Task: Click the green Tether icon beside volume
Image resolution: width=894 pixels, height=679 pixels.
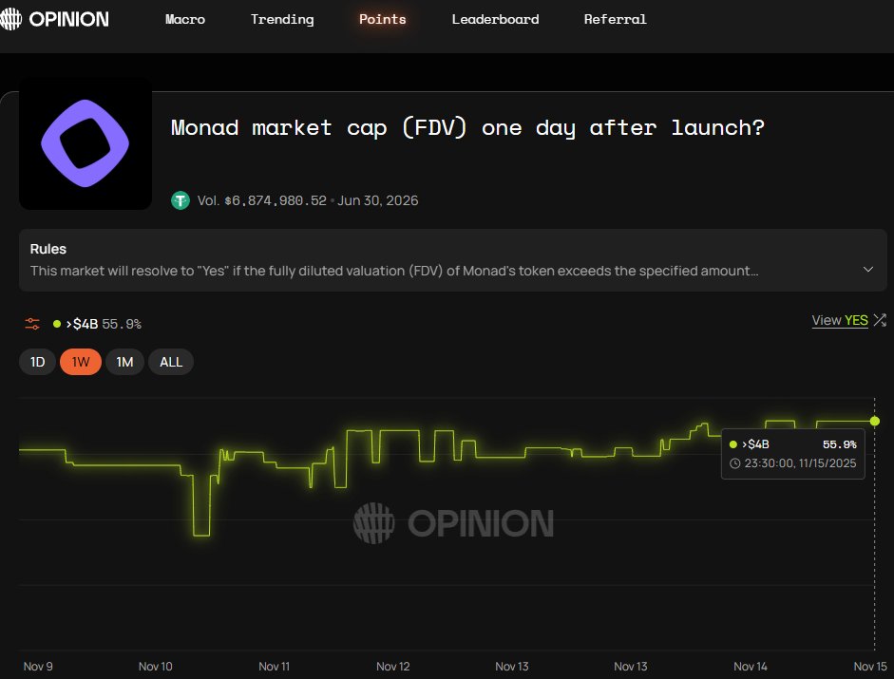Action: (181, 200)
